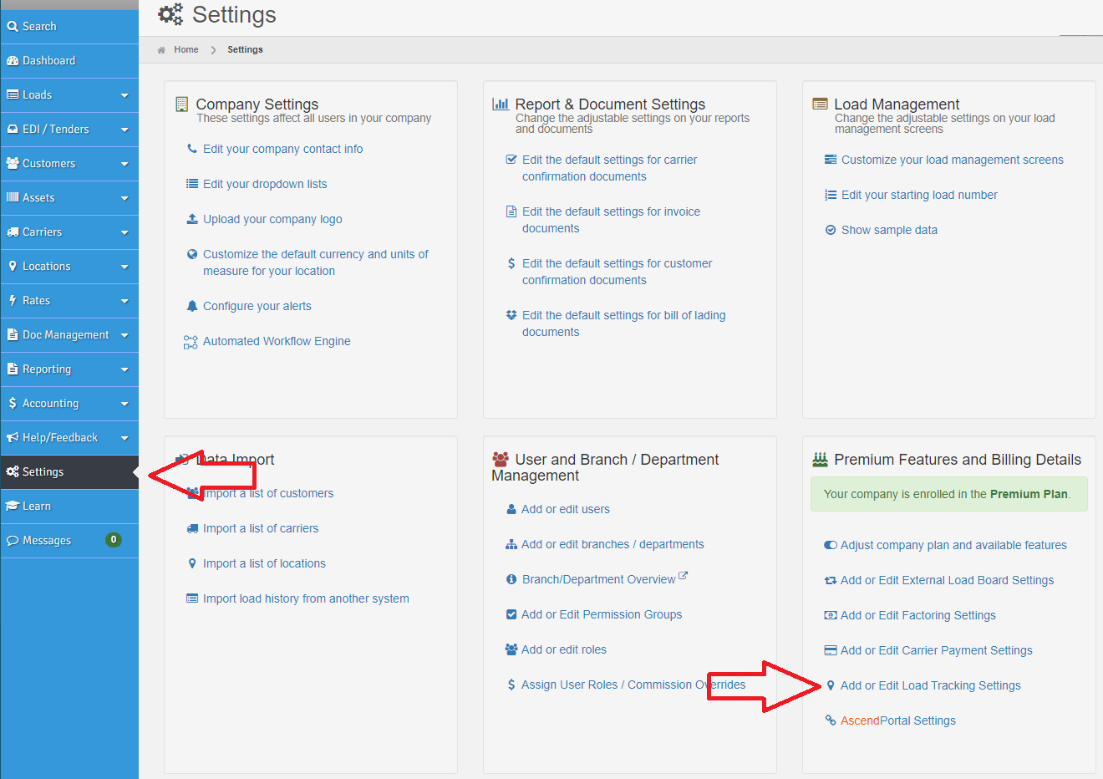Click the card icon for Carrier Payment Settings
The width and height of the screenshot is (1103, 779).
pos(831,650)
